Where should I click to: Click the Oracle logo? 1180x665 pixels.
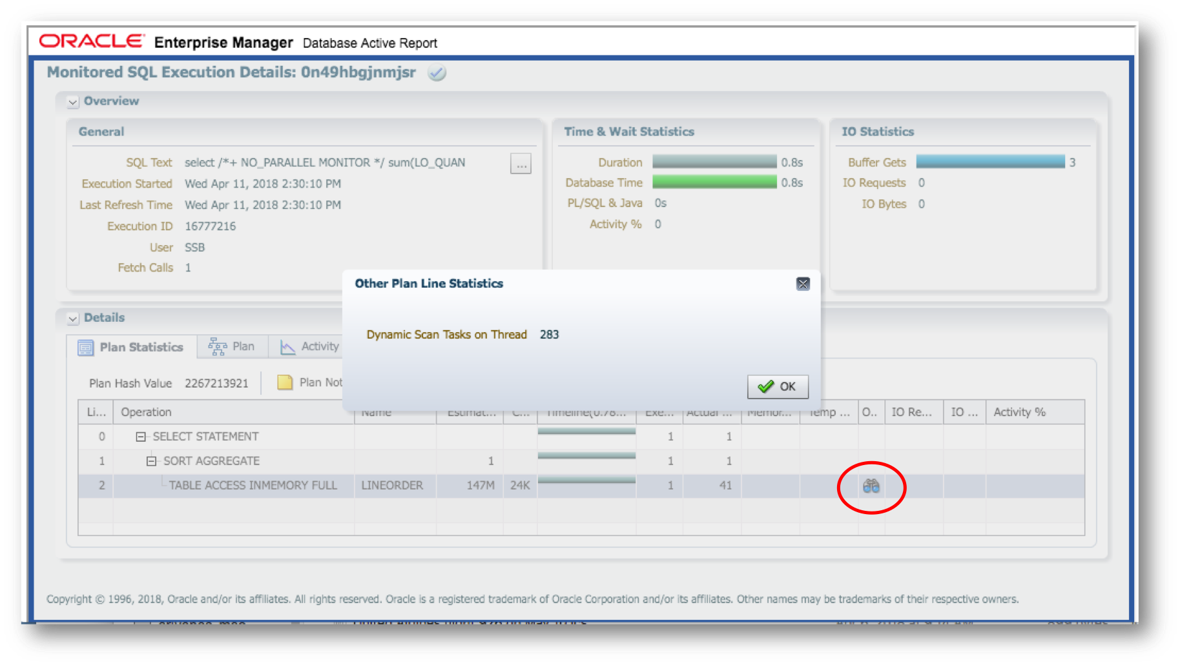pyautogui.click(x=92, y=41)
